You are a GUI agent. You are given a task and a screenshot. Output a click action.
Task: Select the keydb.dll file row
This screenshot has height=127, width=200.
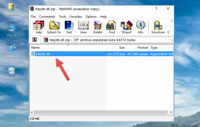[x=102, y=54]
